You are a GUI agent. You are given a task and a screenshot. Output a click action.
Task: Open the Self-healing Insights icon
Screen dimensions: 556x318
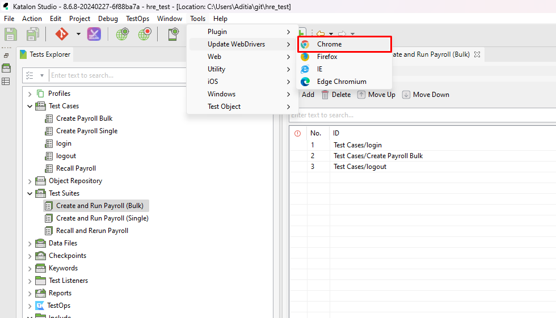(x=94, y=35)
